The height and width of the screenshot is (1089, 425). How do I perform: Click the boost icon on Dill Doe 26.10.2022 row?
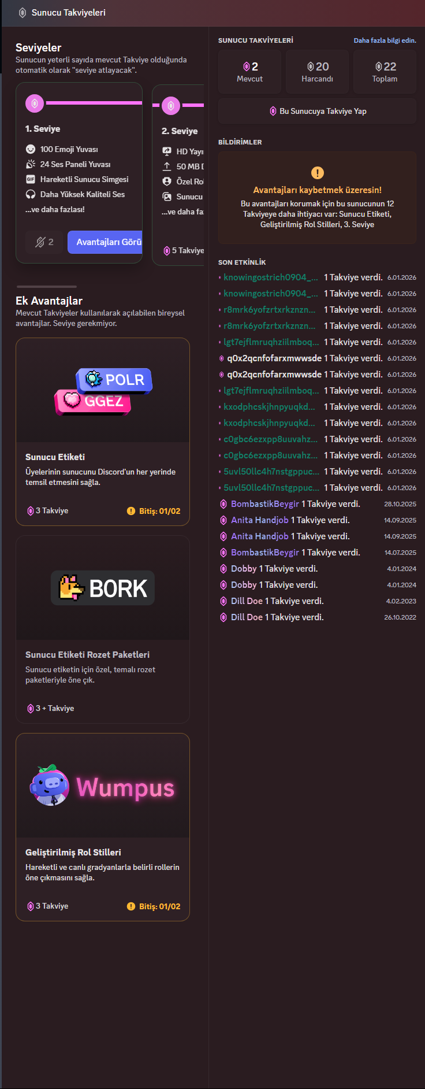(x=223, y=617)
